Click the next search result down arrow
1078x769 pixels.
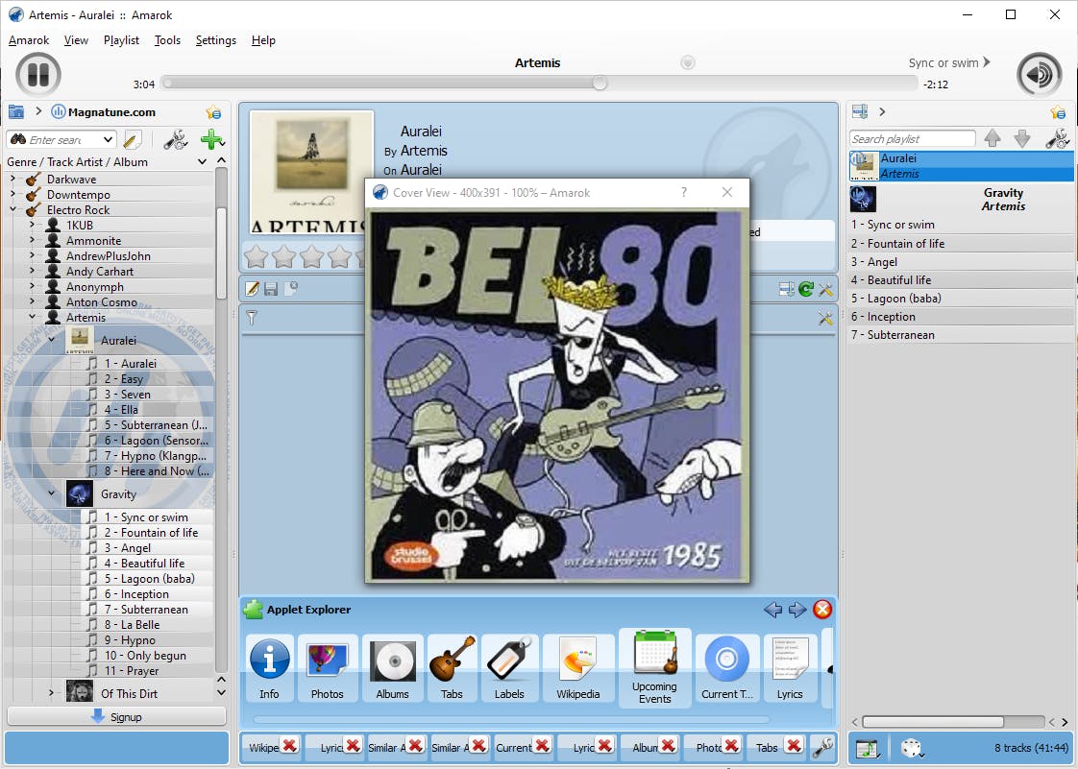pos(1022,139)
